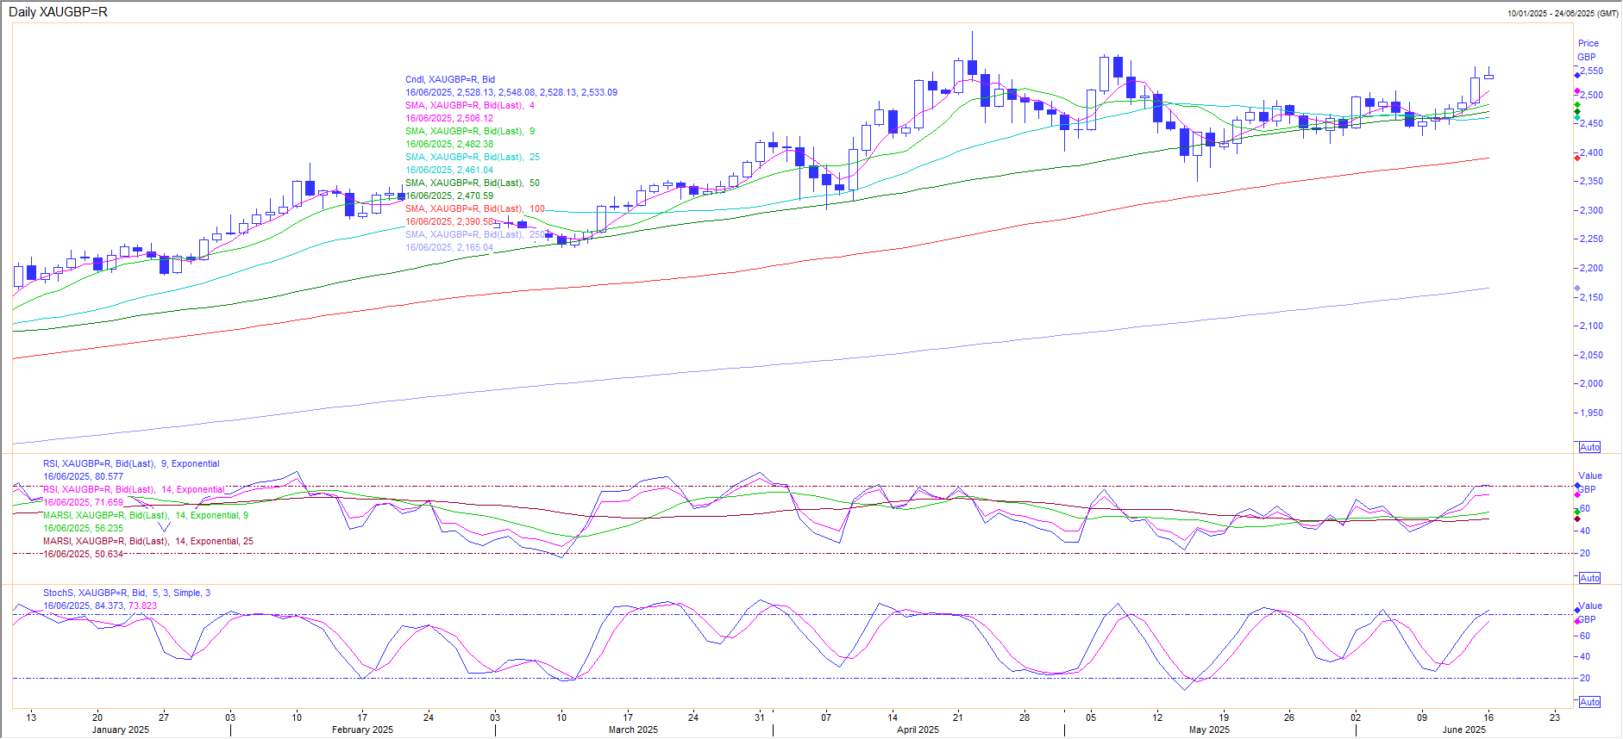1623x739 pixels.
Task: Select the SMA 250 legend label
Action: [475, 234]
